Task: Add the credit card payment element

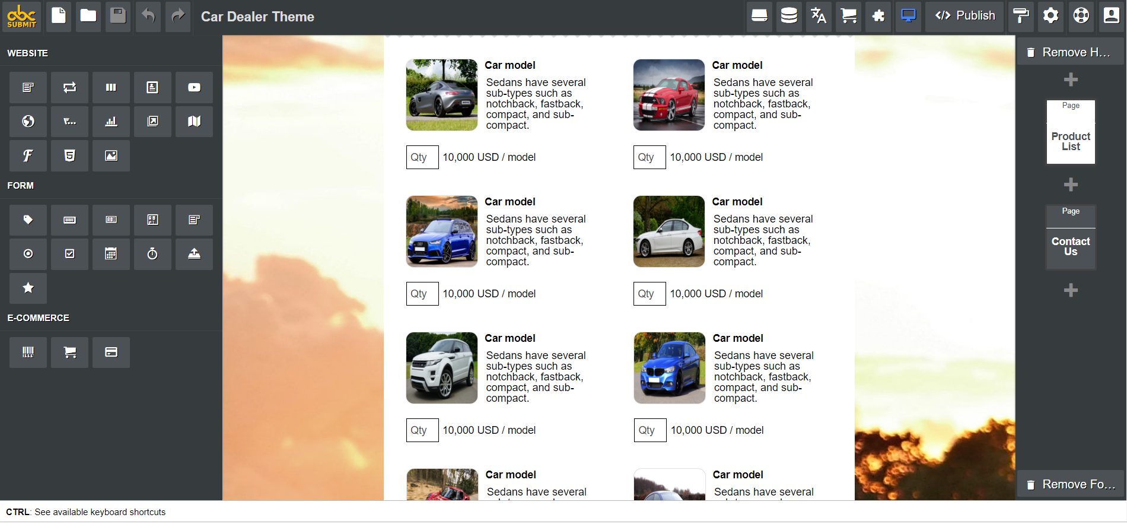Action: click(111, 352)
